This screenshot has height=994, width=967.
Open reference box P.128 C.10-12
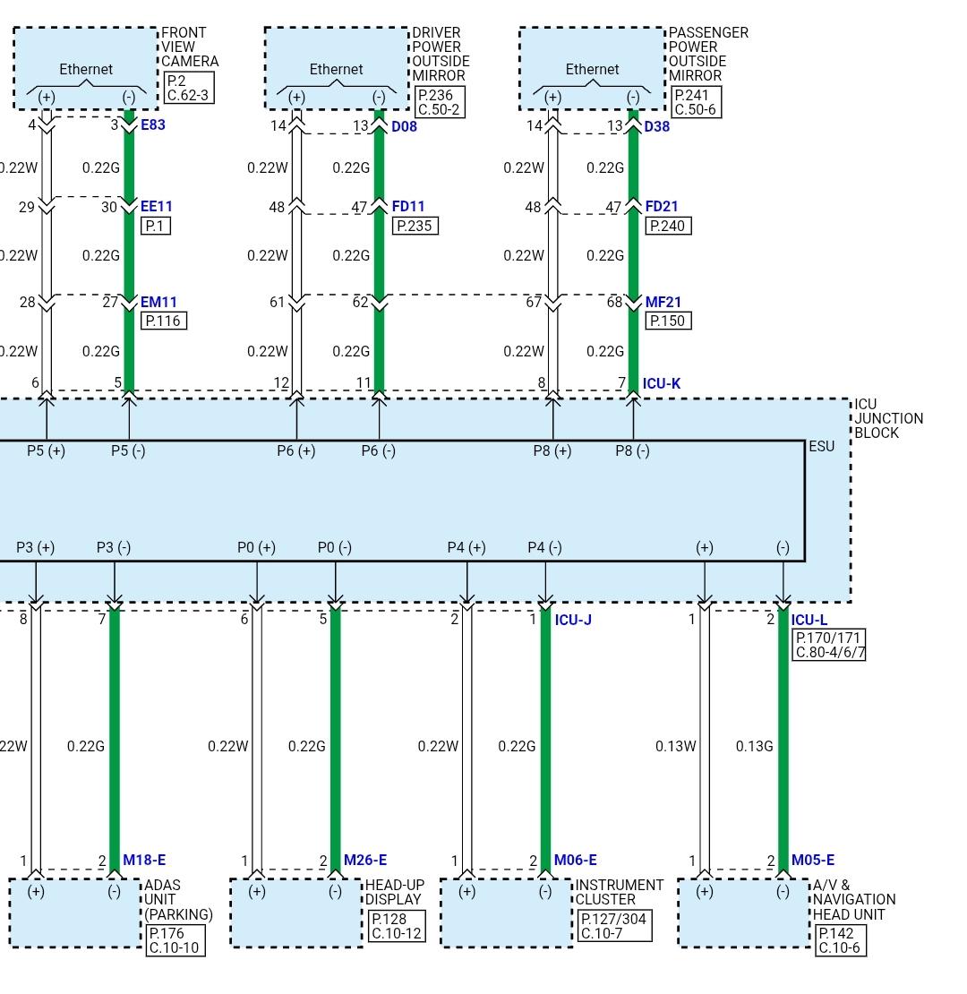397,926
